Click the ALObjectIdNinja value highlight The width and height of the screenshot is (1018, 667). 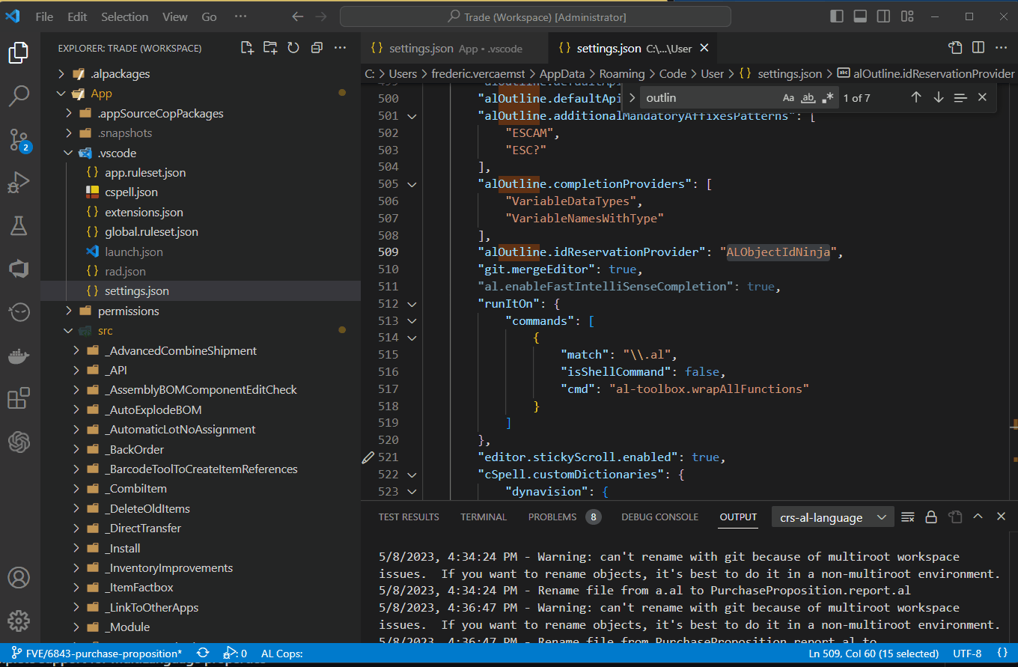[778, 252]
